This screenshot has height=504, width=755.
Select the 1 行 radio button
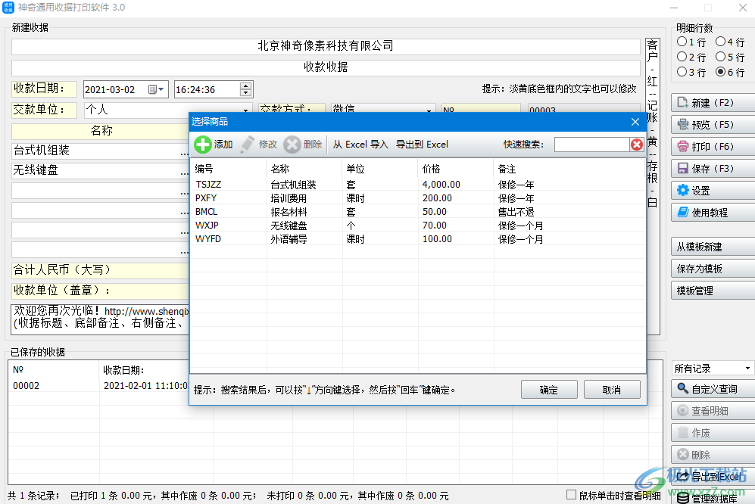click(x=682, y=42)
